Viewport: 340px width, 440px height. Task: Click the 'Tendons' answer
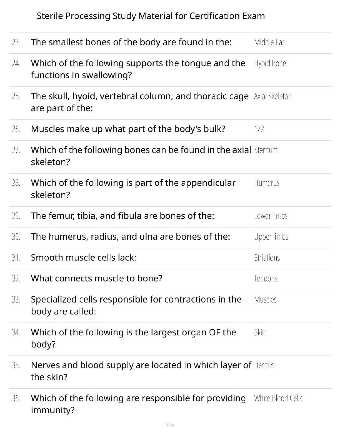[266, 278]
